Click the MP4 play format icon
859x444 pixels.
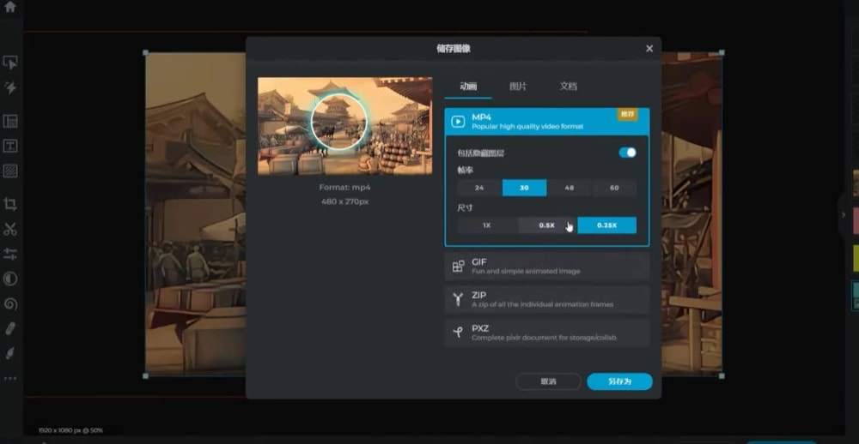[x=458, y=122]
